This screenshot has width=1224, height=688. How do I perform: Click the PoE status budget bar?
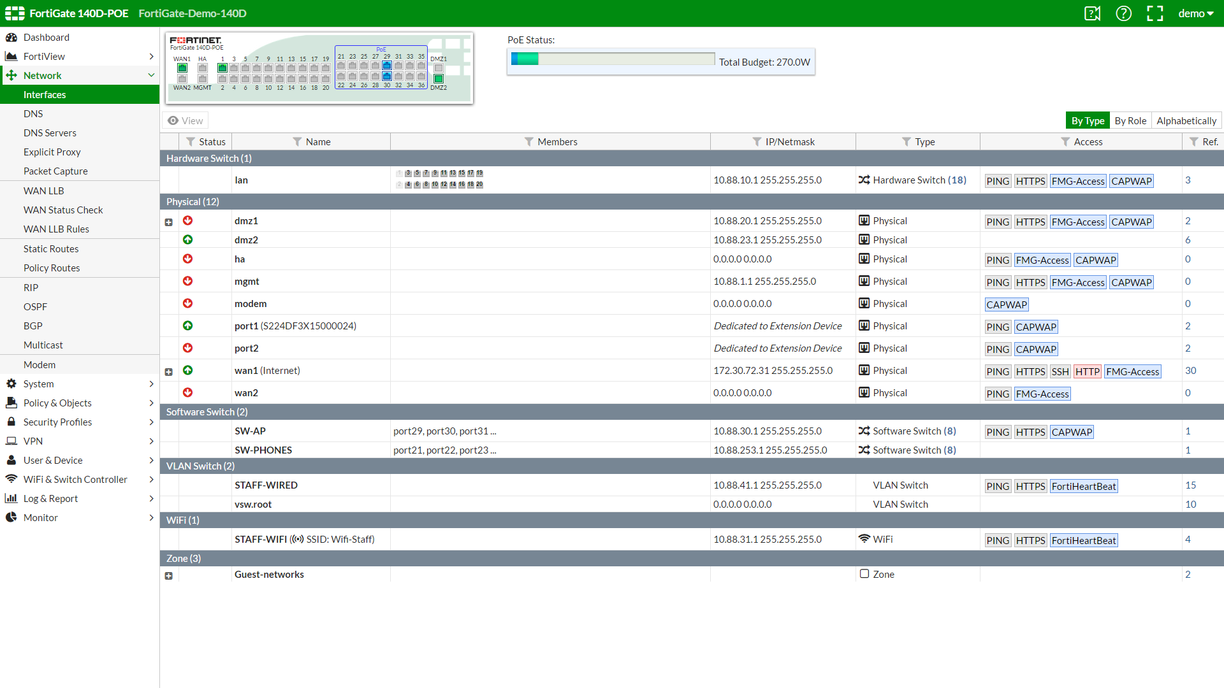[612, 59]
